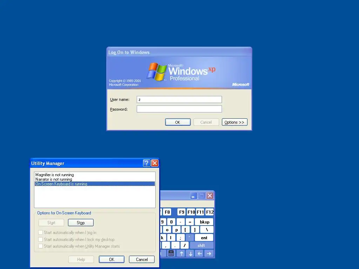Click Cancel in the Utility Manager dialog

coord(142,260)
